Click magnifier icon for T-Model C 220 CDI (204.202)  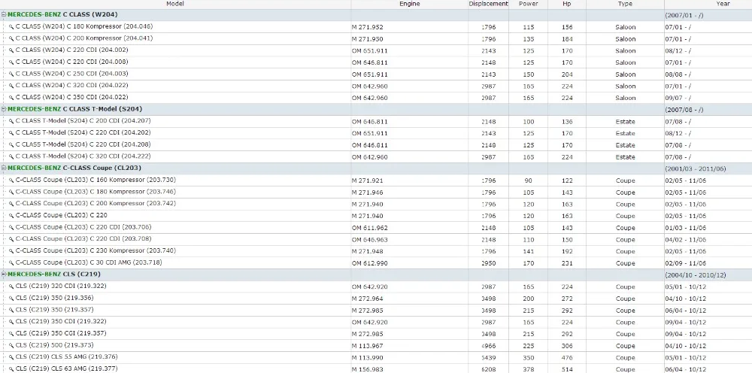click(11, 133)
